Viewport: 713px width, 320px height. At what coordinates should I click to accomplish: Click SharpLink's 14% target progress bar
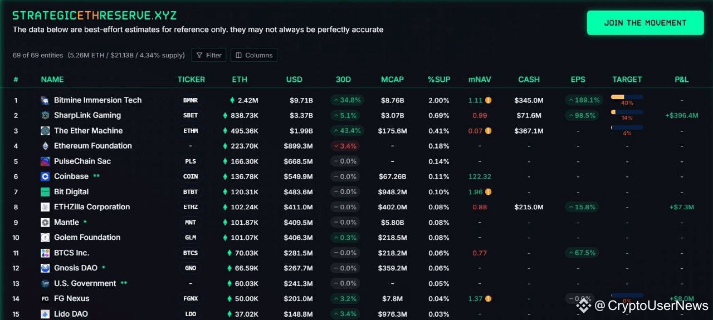pos(627,112)
